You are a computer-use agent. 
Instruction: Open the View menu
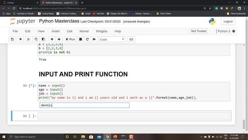pos(41,31)
